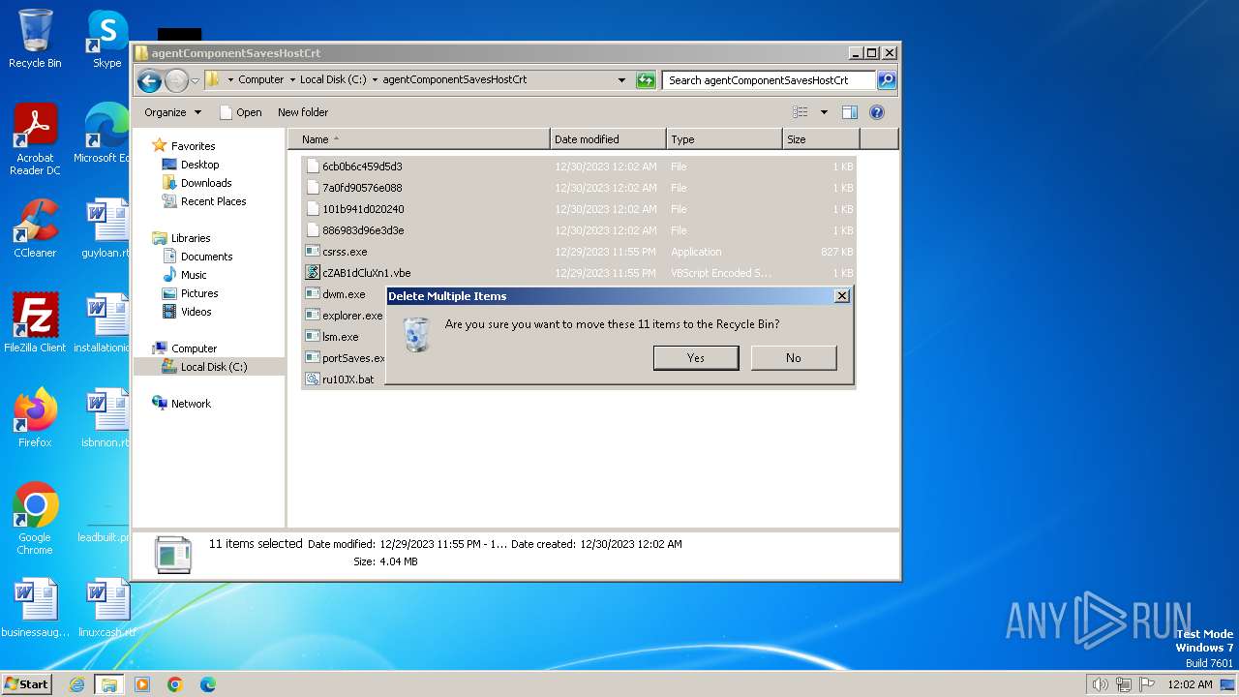Select the cZAB1dCluXn1.vbe file
Image resolution: width=1239 pixels, height=697 pixels.
coord(578,273)
